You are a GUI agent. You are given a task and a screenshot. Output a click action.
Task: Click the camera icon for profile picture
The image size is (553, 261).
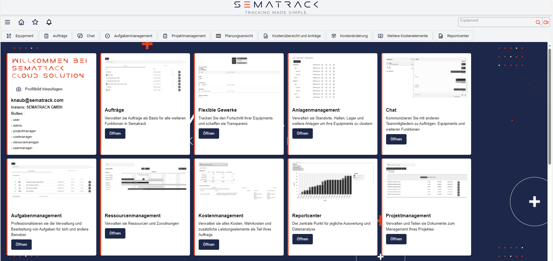click(19, 89)
